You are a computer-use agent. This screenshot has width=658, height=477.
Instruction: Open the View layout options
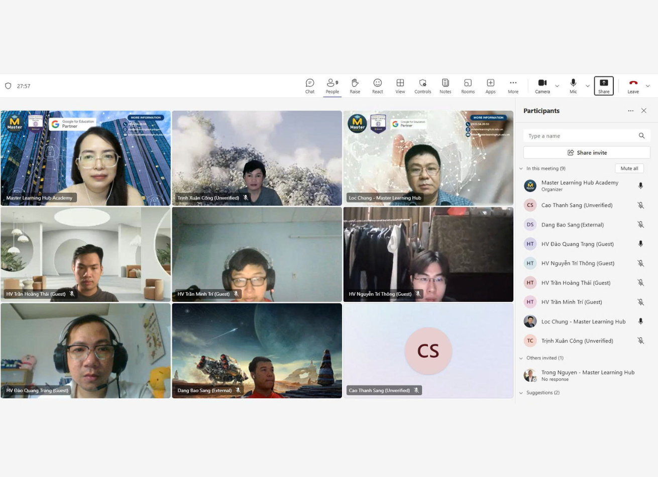click(400, 86)
